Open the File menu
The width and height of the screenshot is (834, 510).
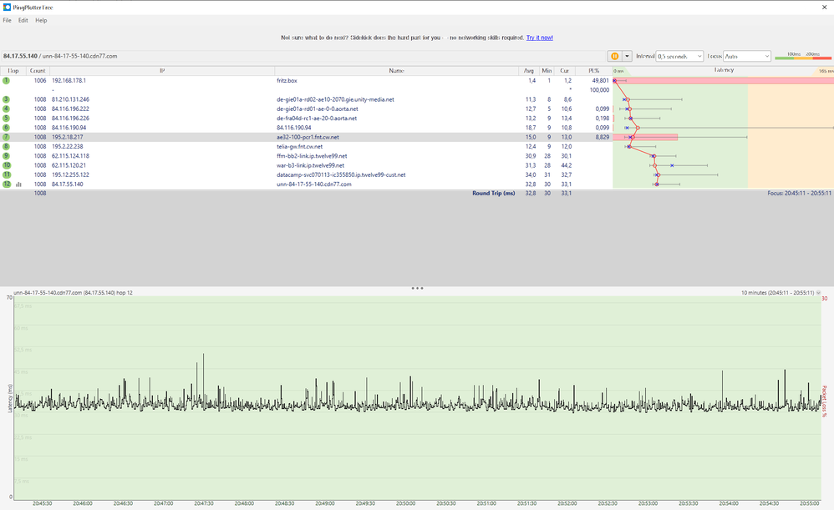[x=7, y=20]
